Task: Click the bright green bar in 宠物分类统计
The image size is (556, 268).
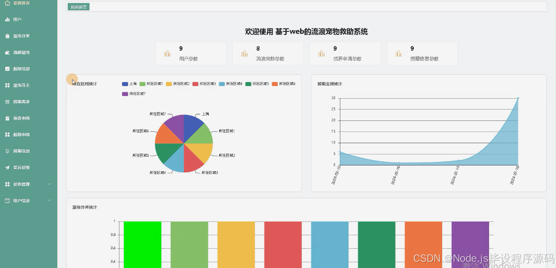Action: coord(143,244)
